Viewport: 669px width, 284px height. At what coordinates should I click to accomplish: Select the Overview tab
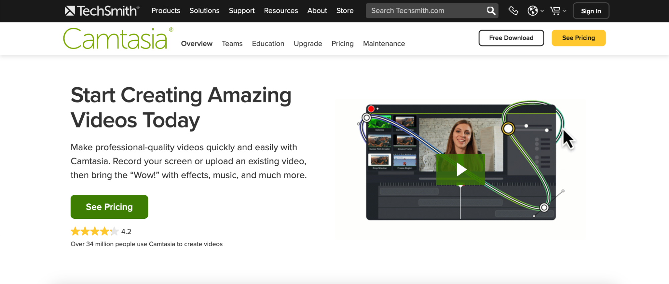pyautogui.click(x=197, y=43)
